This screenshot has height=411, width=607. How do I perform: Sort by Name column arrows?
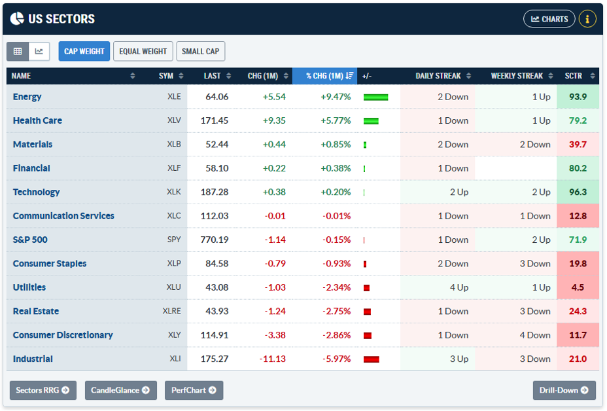133,76
